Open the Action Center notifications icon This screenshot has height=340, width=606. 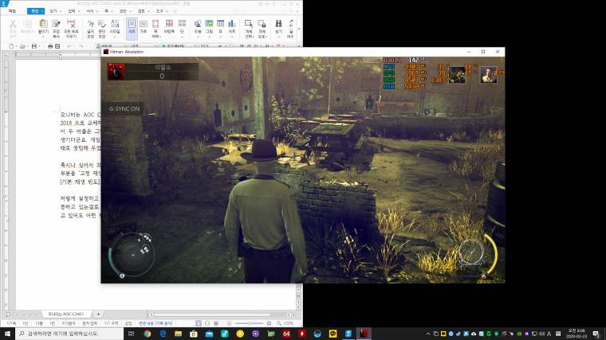pyautogui.click(x=596, y=334)
